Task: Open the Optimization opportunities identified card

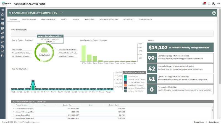Action: 180,79
